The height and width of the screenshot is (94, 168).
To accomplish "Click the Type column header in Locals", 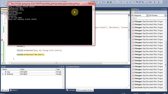I will [x=59, y=69].
